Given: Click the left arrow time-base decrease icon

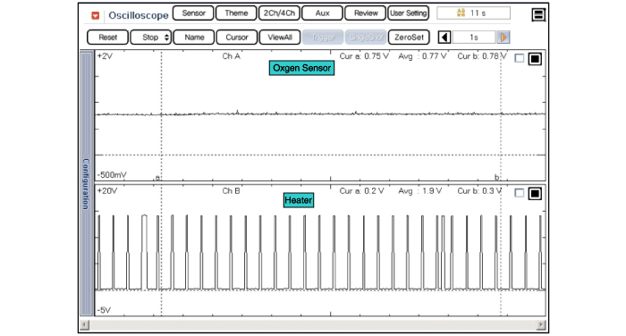Looking at the screenshot, I should 444,38.
